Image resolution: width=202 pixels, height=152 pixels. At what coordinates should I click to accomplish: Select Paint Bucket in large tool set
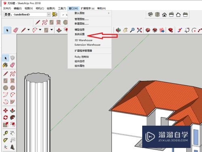(5, 65)
